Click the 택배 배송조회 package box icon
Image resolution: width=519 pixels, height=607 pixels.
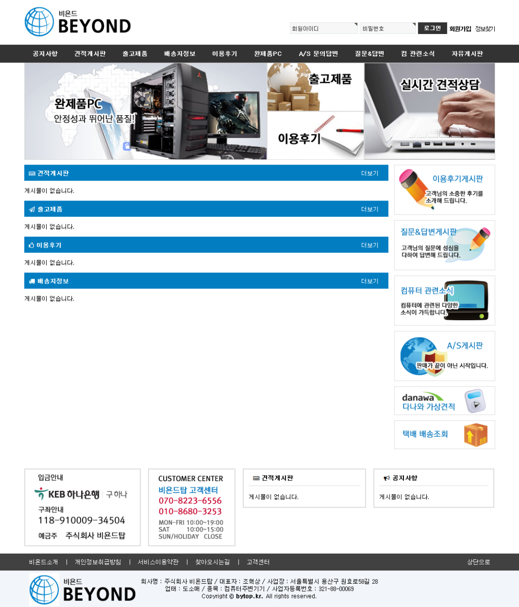click(475, 435)
